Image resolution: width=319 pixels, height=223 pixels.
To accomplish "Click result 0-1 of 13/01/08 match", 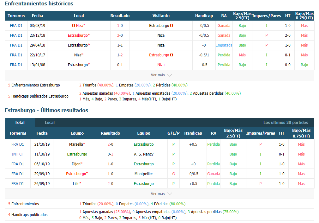I will pyautogui.click(x=120, y=65).
